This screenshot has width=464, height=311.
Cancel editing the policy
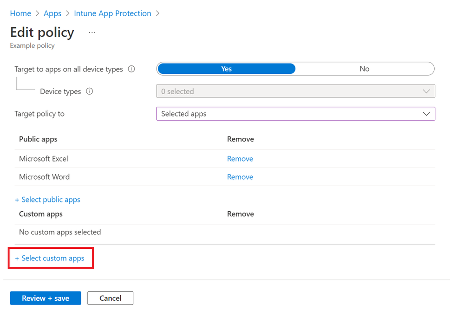pos(110,298)
